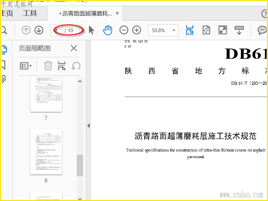Select the page 8 thumbnail

(x=46, y=152)
